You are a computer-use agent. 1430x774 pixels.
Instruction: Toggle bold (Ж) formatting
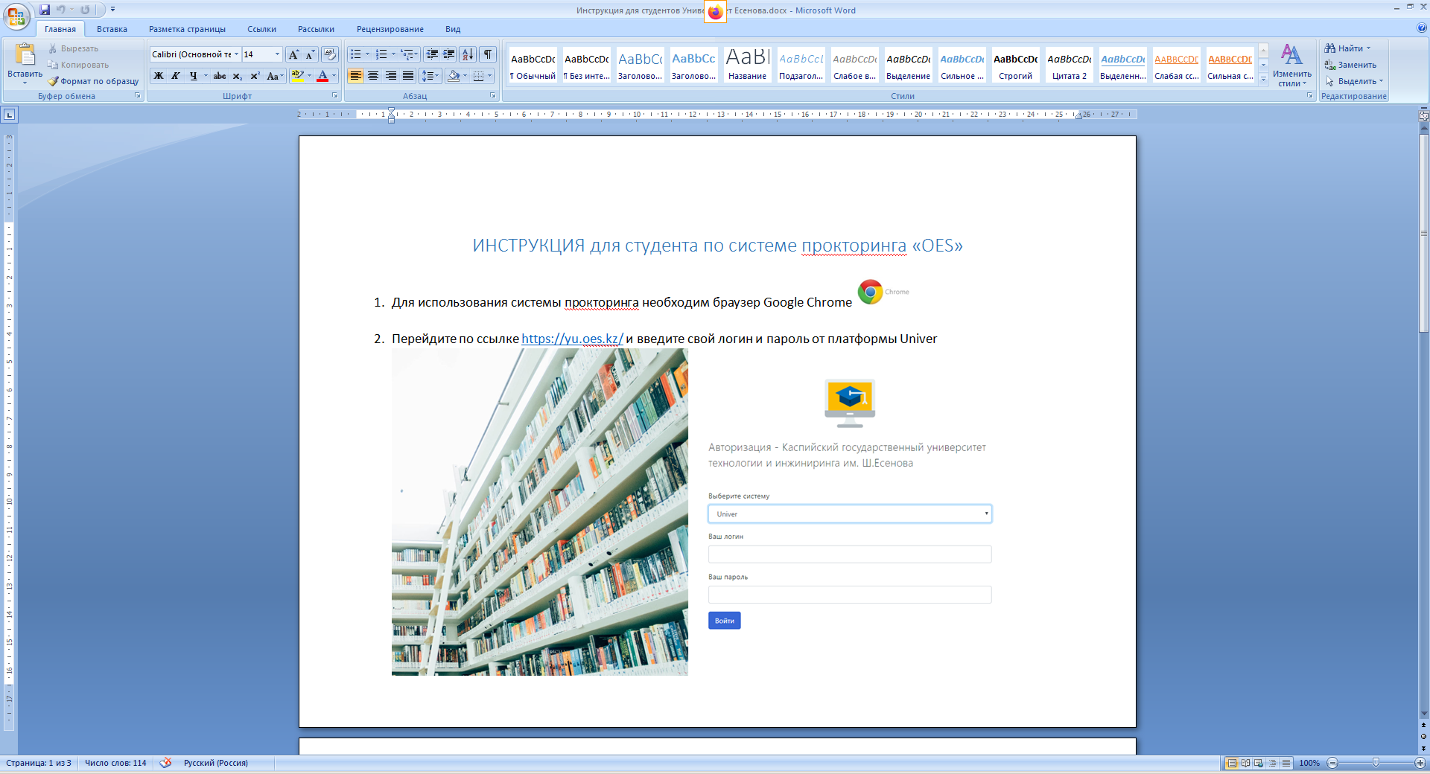tap(159, 76)
